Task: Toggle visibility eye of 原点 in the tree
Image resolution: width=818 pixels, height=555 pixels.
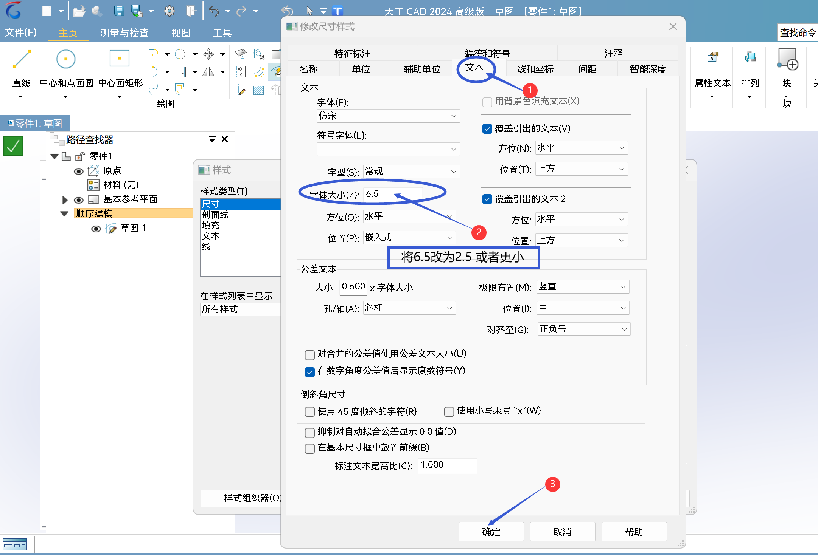Action: [x=78, y=172]
